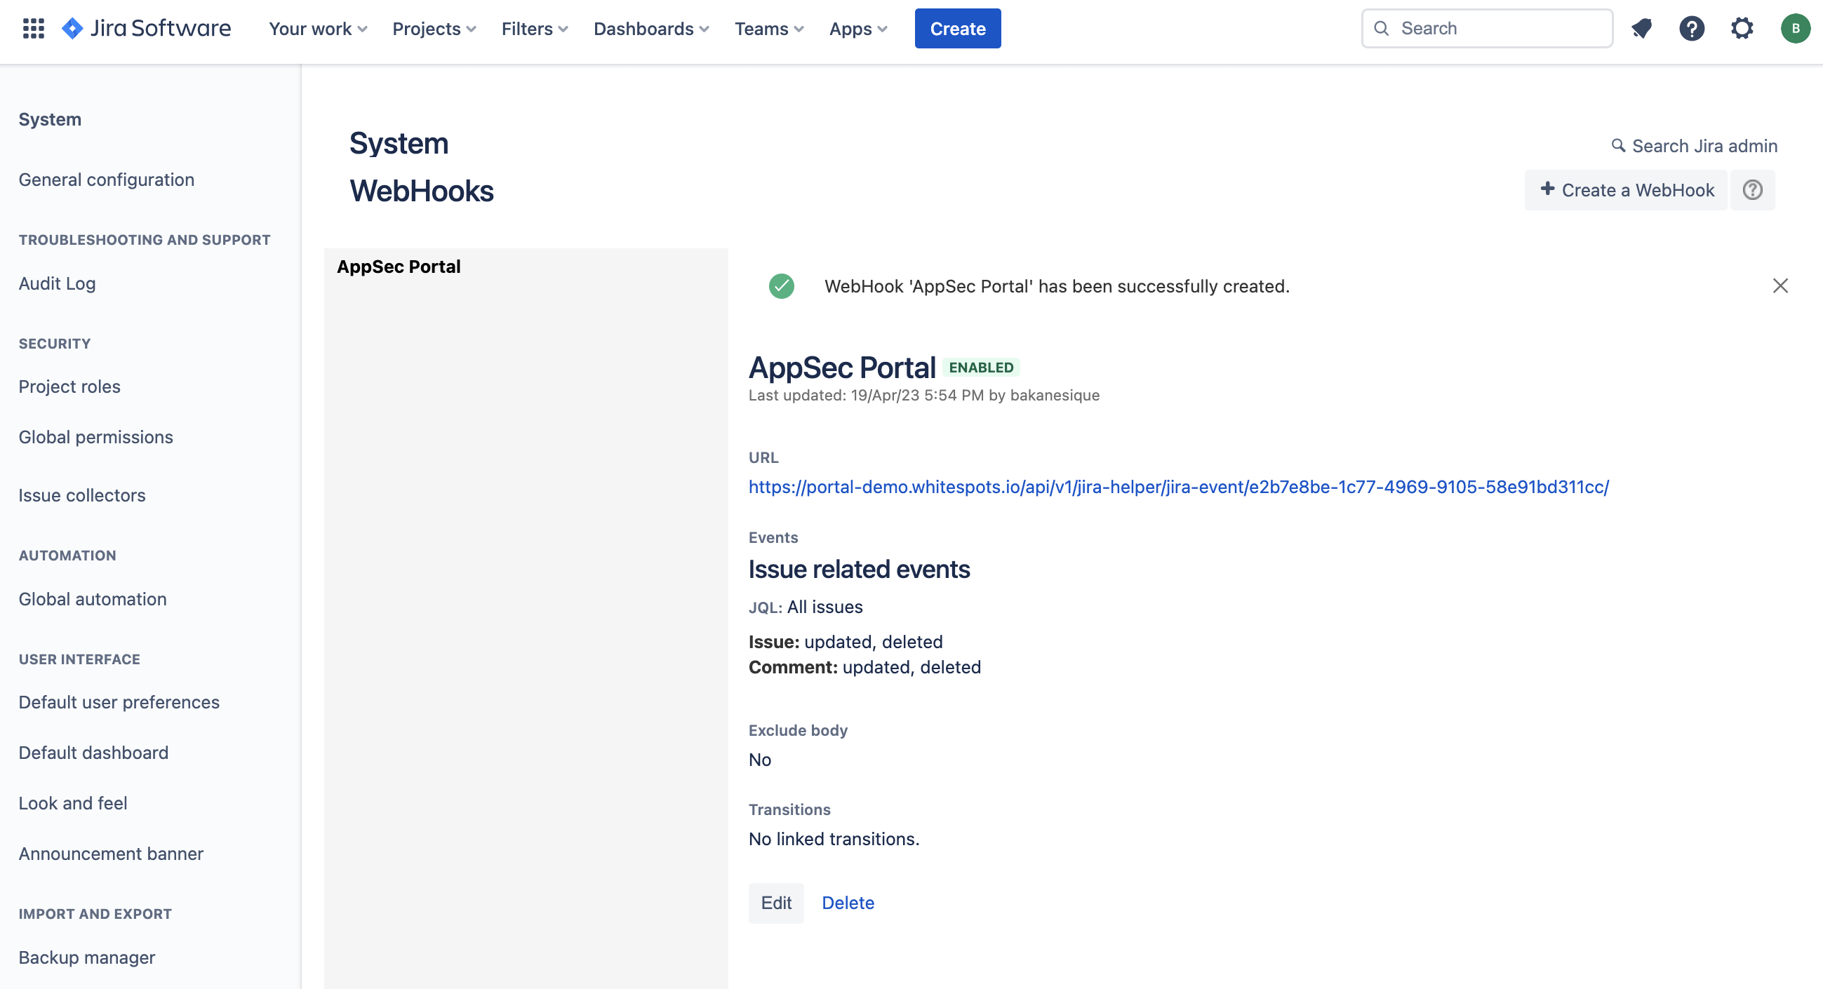Screen dimensions: 1823x989
Task: Go to Global permissions in sidebar
Action: [95, 436]
